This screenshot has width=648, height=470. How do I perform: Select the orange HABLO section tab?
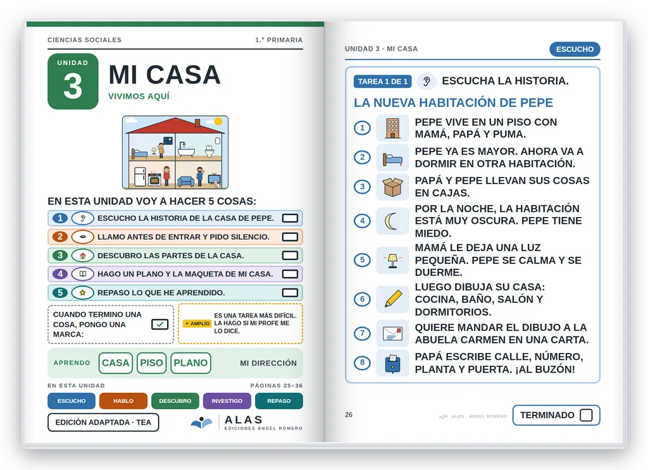[x=123, y=401]
